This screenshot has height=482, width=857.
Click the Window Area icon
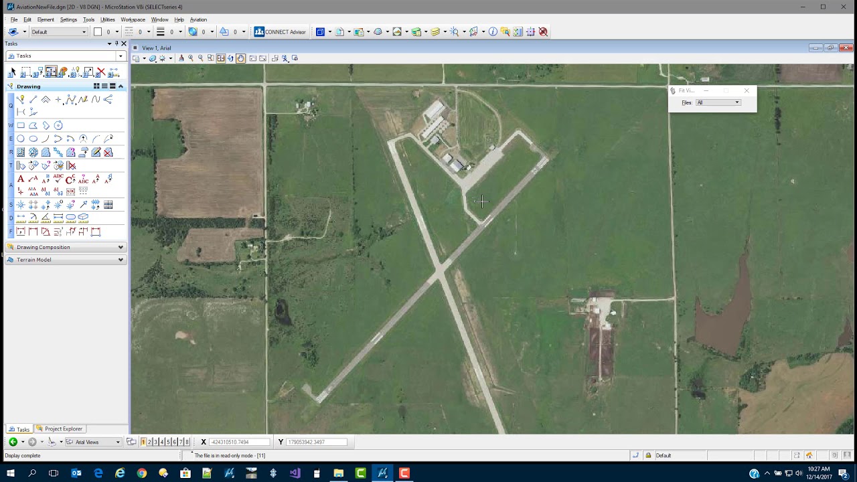click(211, 58)
